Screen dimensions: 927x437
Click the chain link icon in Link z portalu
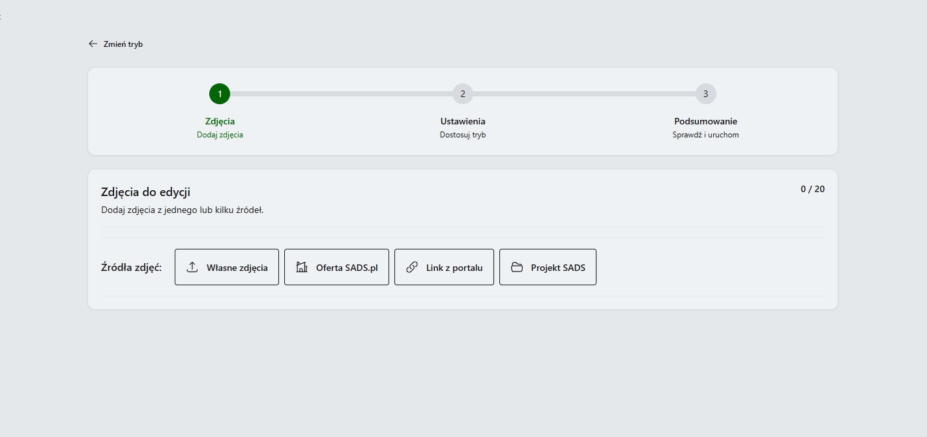coord(412,267)
